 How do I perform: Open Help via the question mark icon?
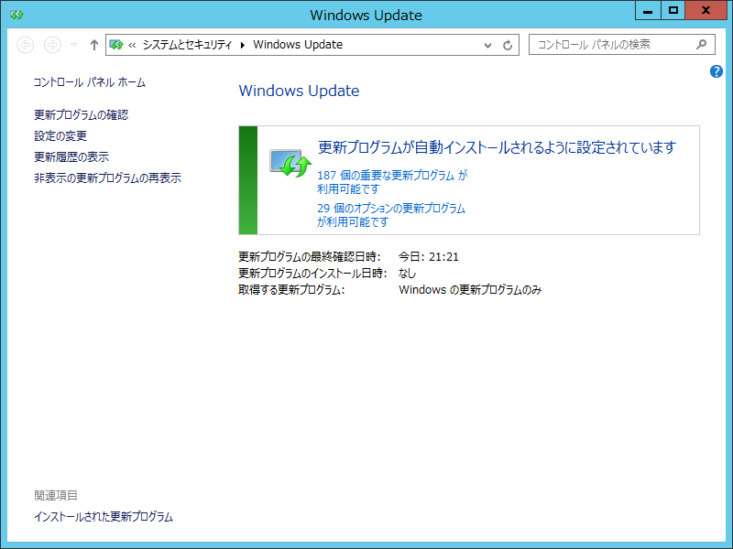point(716,72)
